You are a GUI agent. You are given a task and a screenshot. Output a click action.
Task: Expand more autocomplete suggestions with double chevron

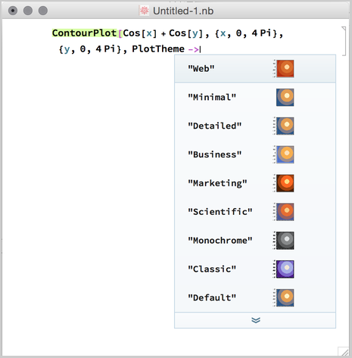pos(255,320)
